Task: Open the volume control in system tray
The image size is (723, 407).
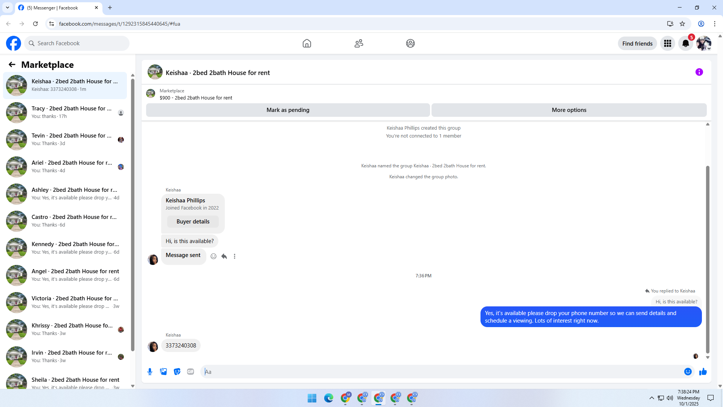Action: 670,398
